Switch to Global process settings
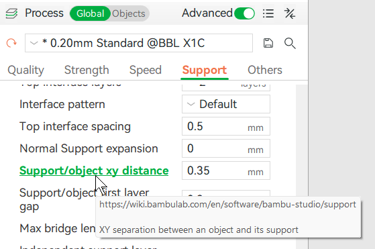 click(x=90, y=13)
